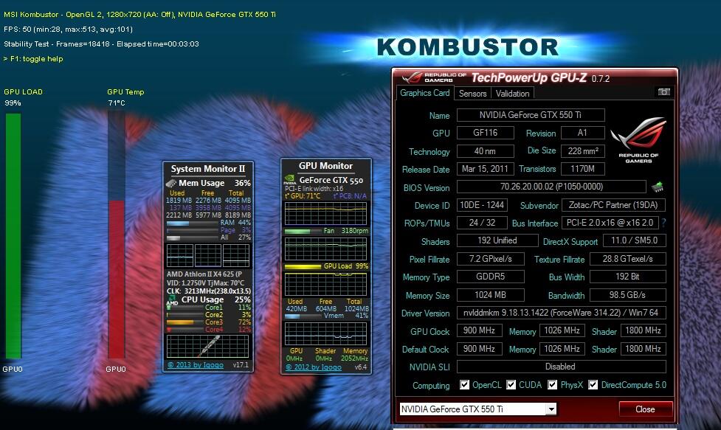Click the question mark next to Bus Interface
Screen dimensions: 721x430
pos(663,223)
